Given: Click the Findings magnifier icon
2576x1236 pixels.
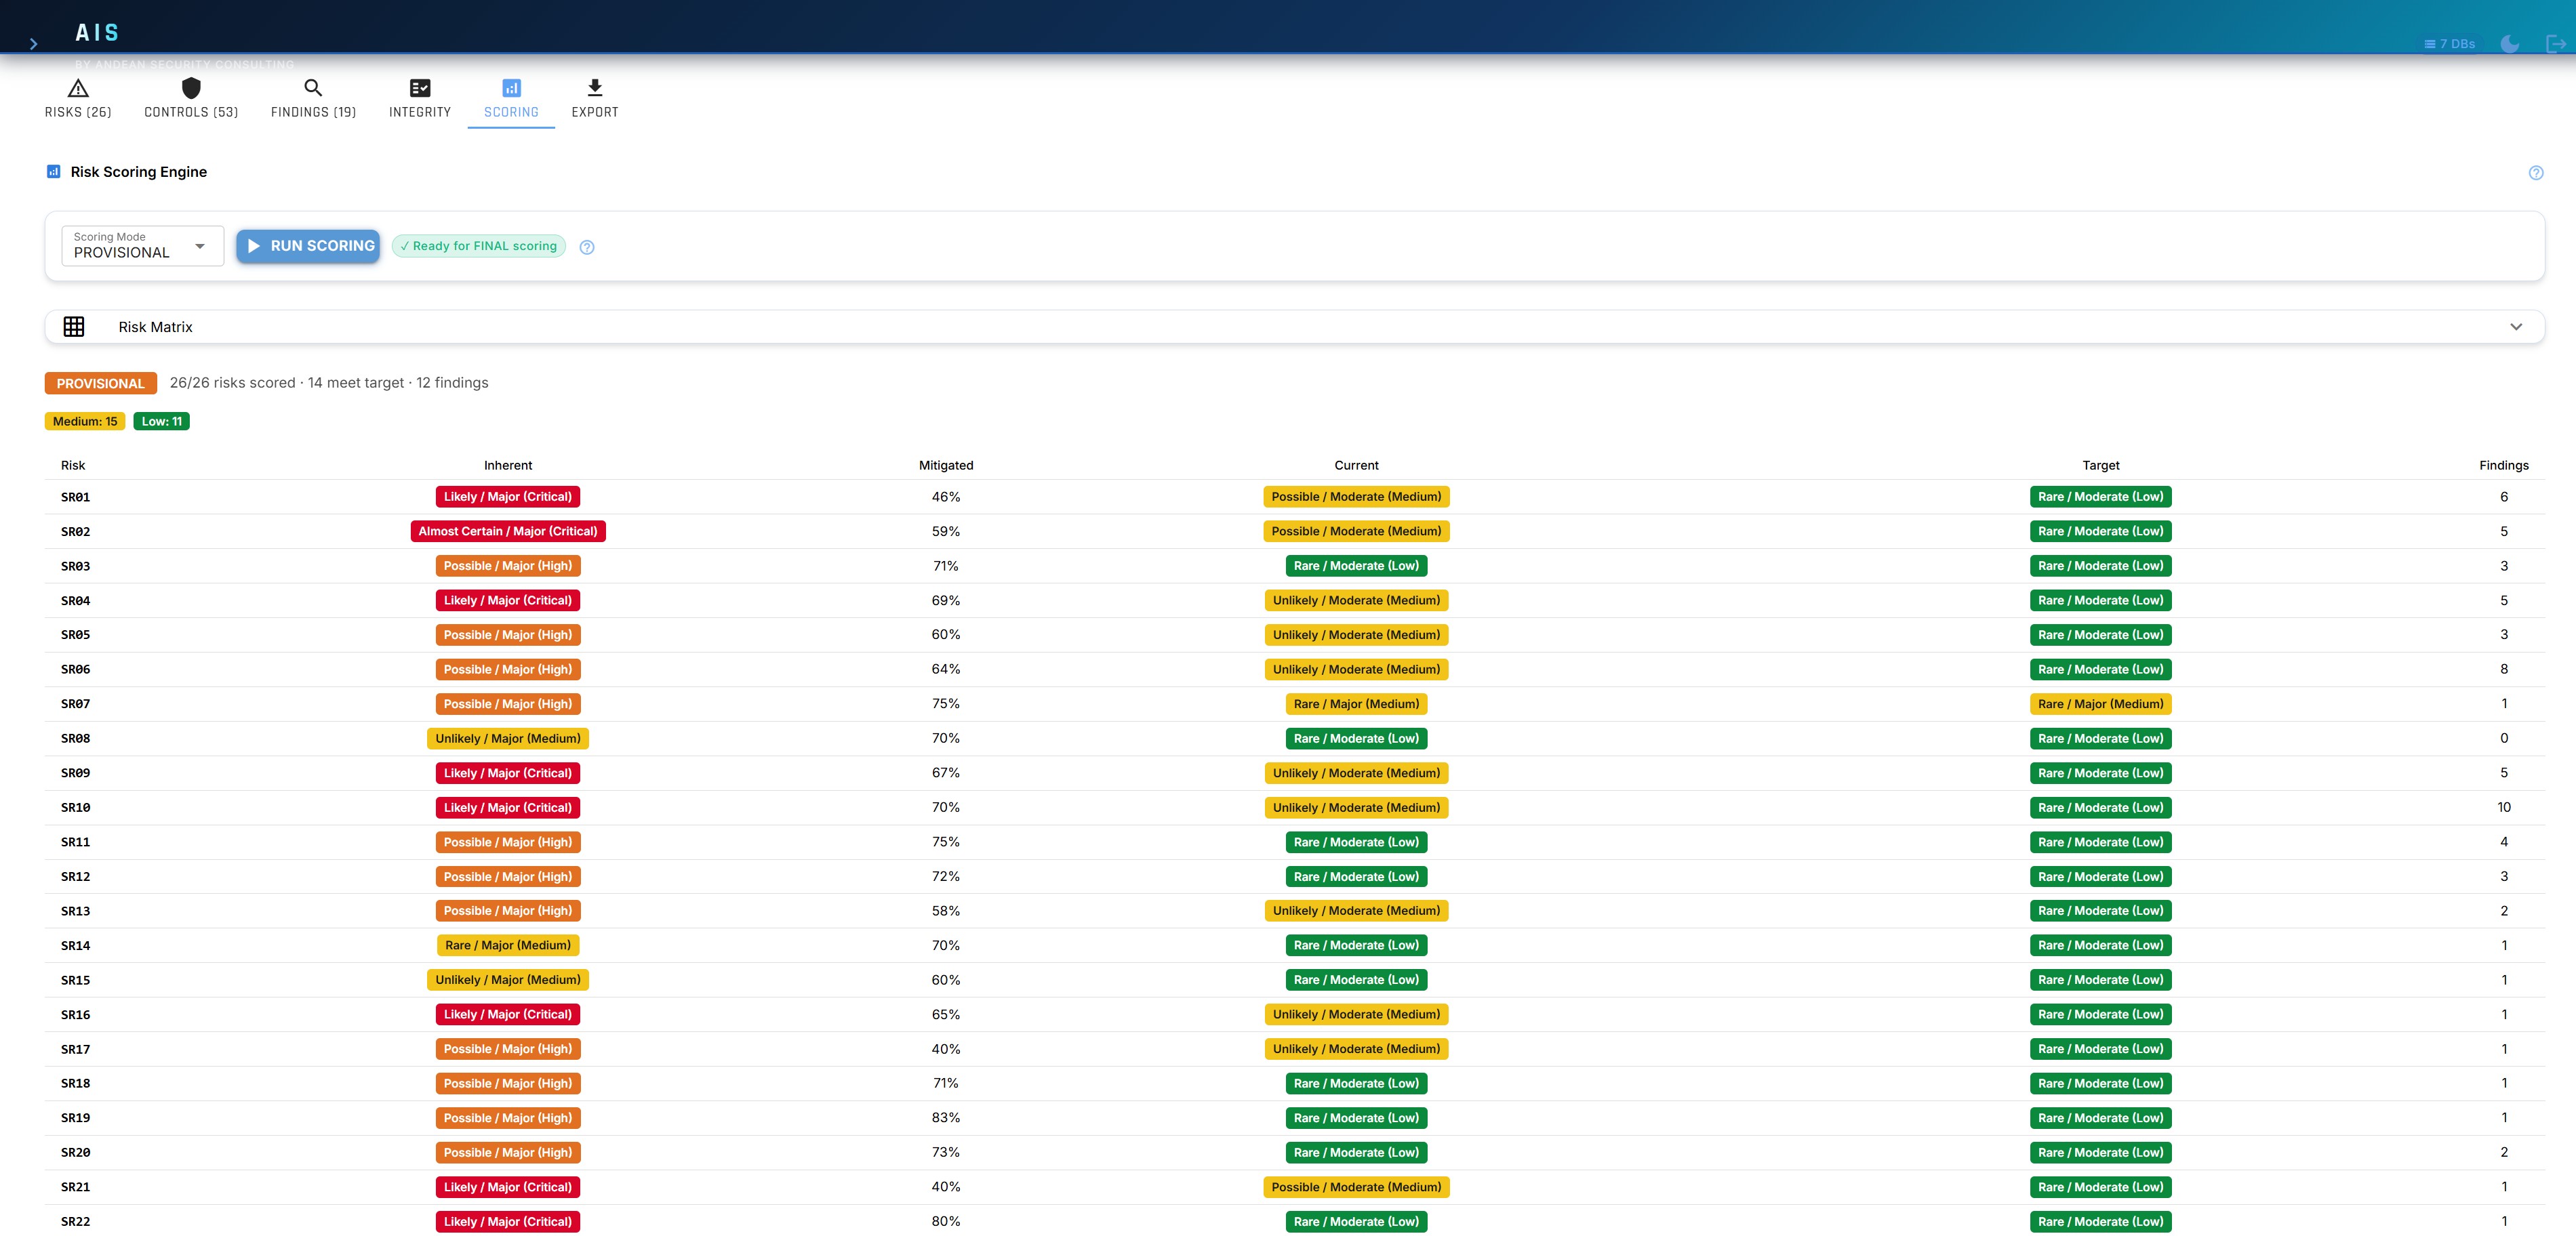Looking at the screenshot, I should tap(313, 87).
